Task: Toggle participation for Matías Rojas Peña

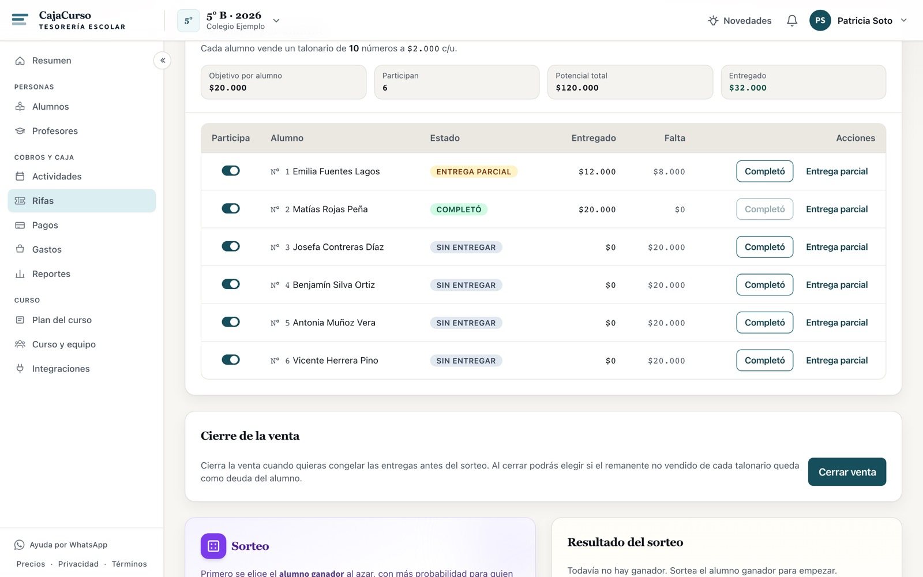Action: click(231, 208)
